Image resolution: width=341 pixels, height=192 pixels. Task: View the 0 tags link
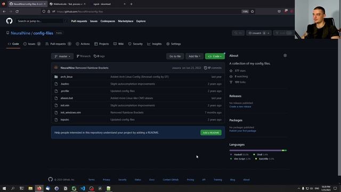pyautogui.click(x=99, y=56)
